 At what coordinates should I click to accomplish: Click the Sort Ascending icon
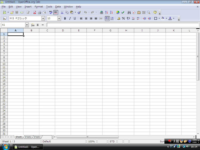coord(106,12)
